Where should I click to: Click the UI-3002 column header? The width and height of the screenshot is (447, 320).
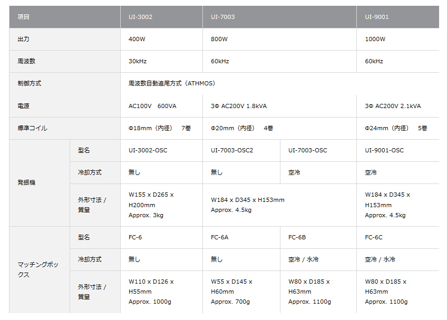click(x=141, y=17)
